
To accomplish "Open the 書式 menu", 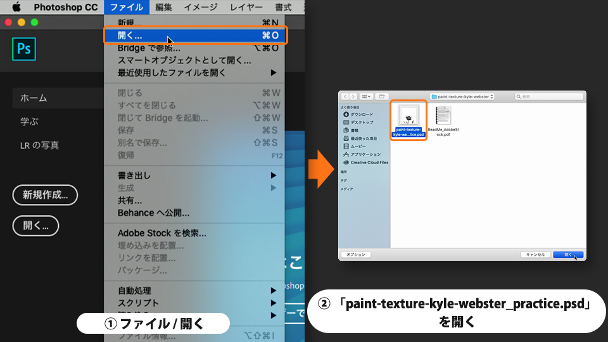I will pos(284,7).
